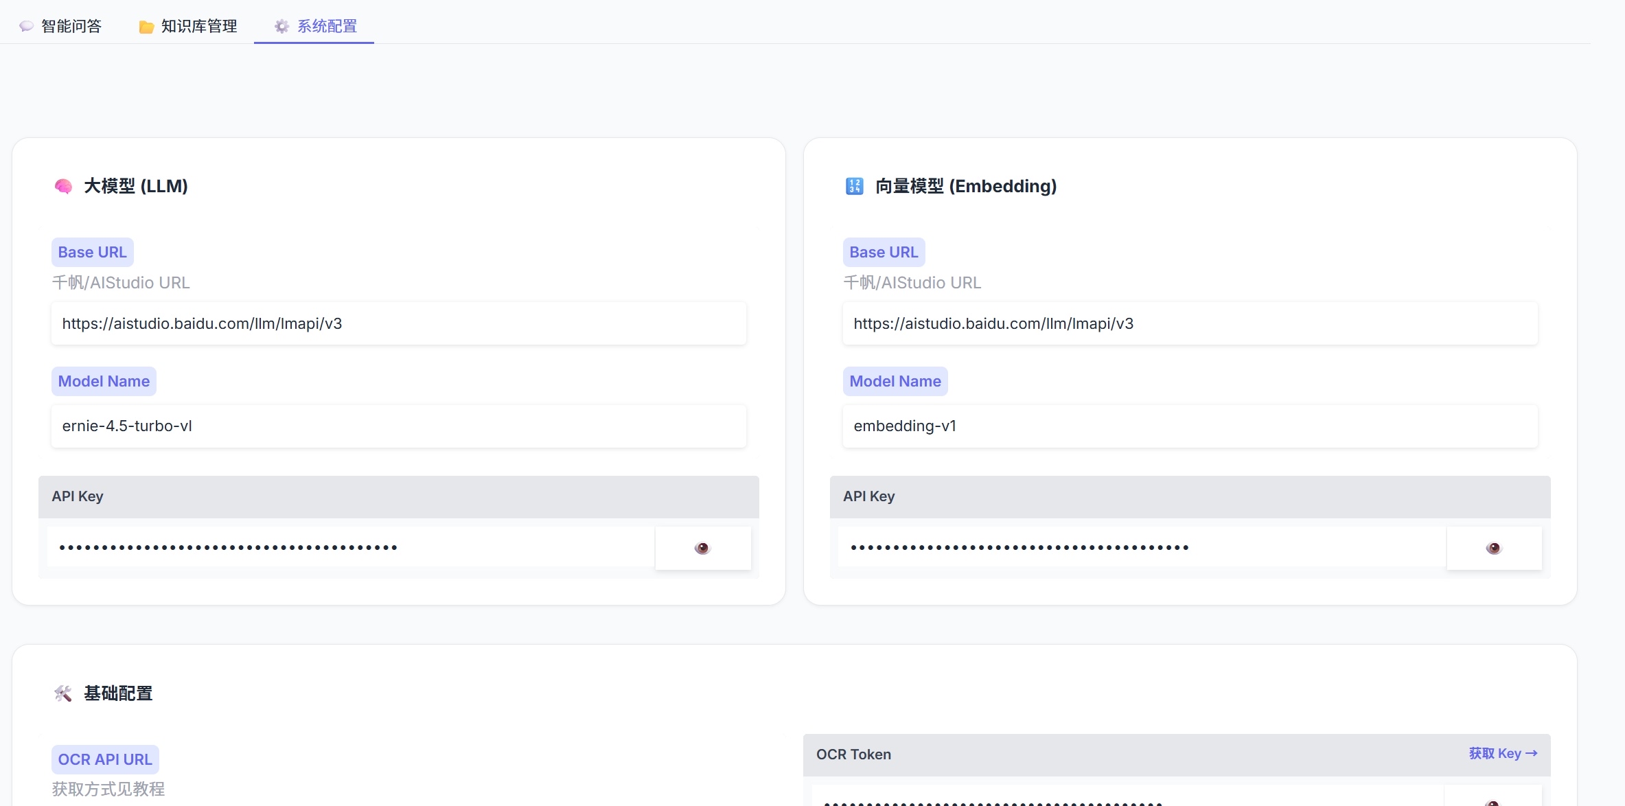Image resolution: width=1625 pixels, height=806 pixels.
Task: Click the folder icon on 知识库管理 tab
Action: point(146,27)
